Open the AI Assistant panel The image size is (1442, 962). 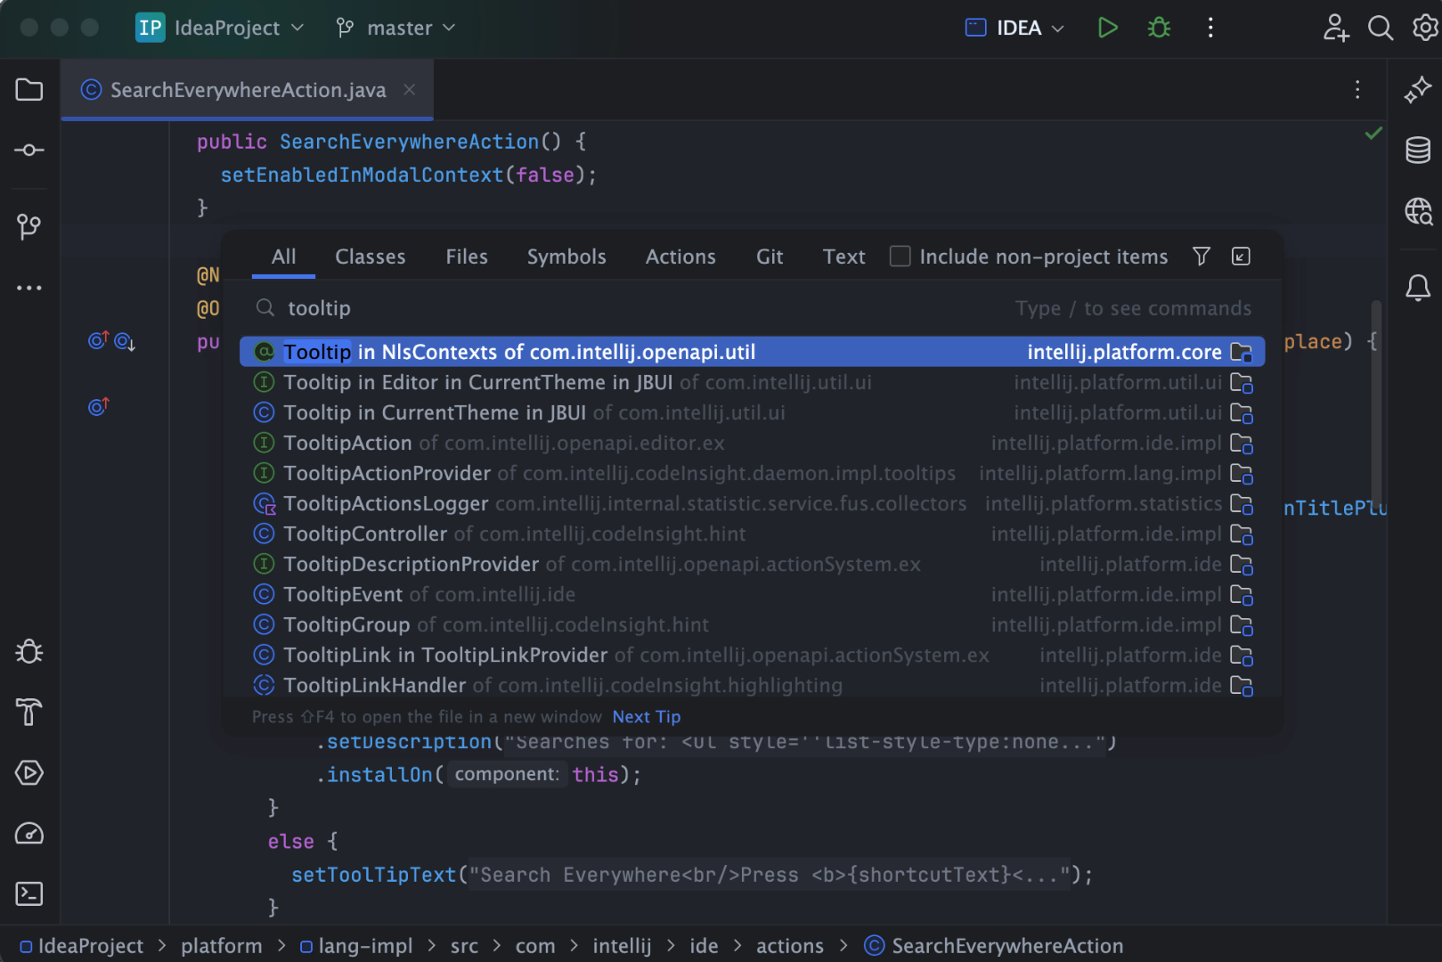[x=1418, y=90]
